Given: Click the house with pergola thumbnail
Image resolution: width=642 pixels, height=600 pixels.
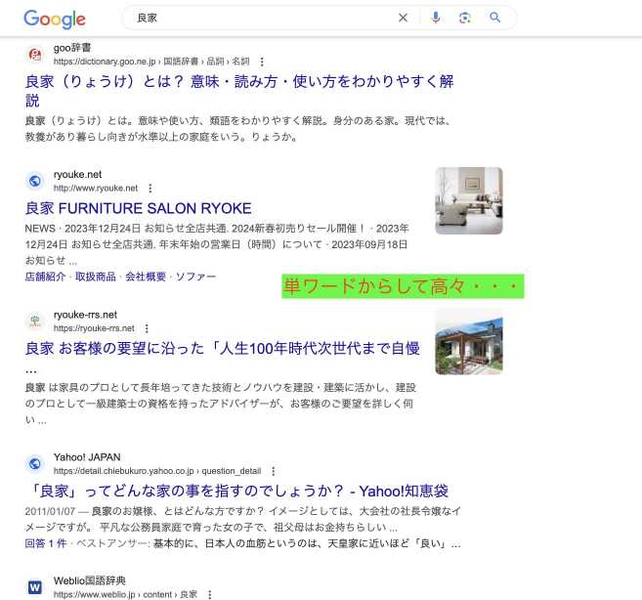Looking at the screenshot, I should coord(469,342).
